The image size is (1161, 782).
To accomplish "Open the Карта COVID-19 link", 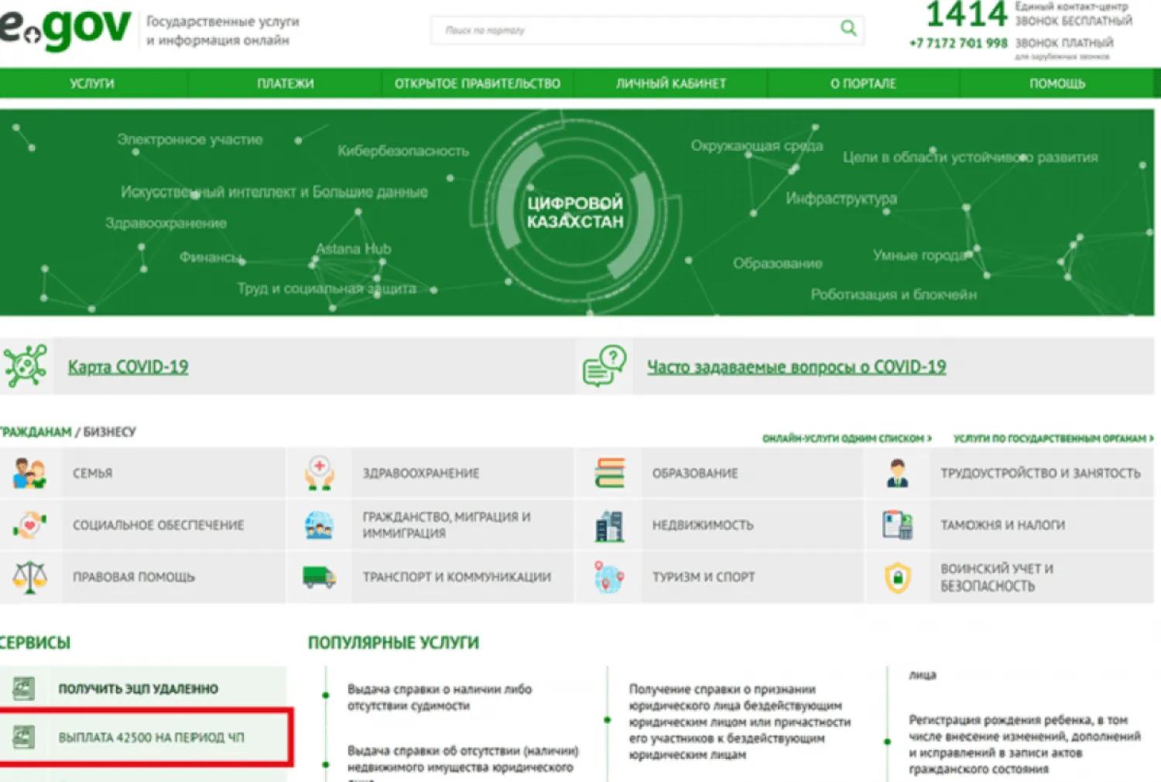I will click(x=128, y=367).
